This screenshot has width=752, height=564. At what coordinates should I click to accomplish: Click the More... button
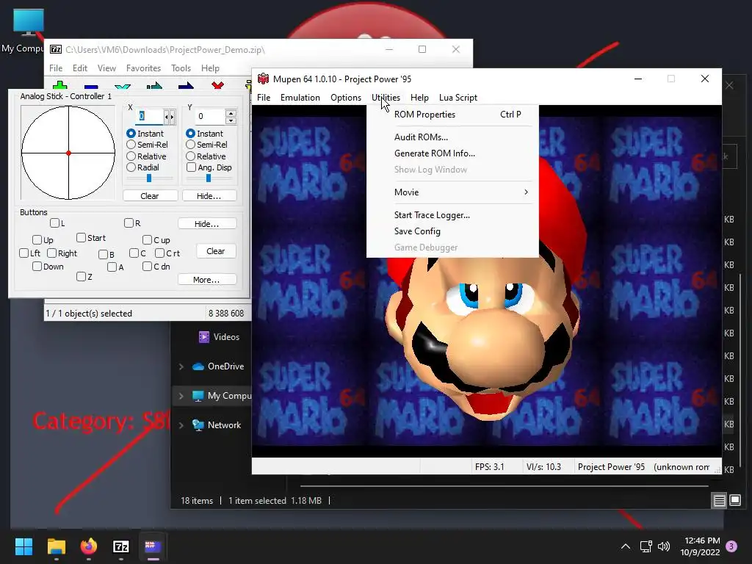(x=207, y=279)
